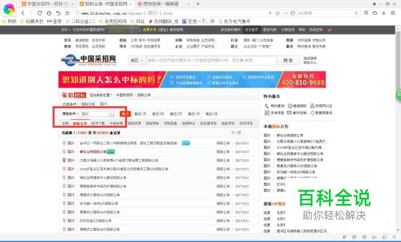Open the 百度一下 bookmark

coord(199,21)
